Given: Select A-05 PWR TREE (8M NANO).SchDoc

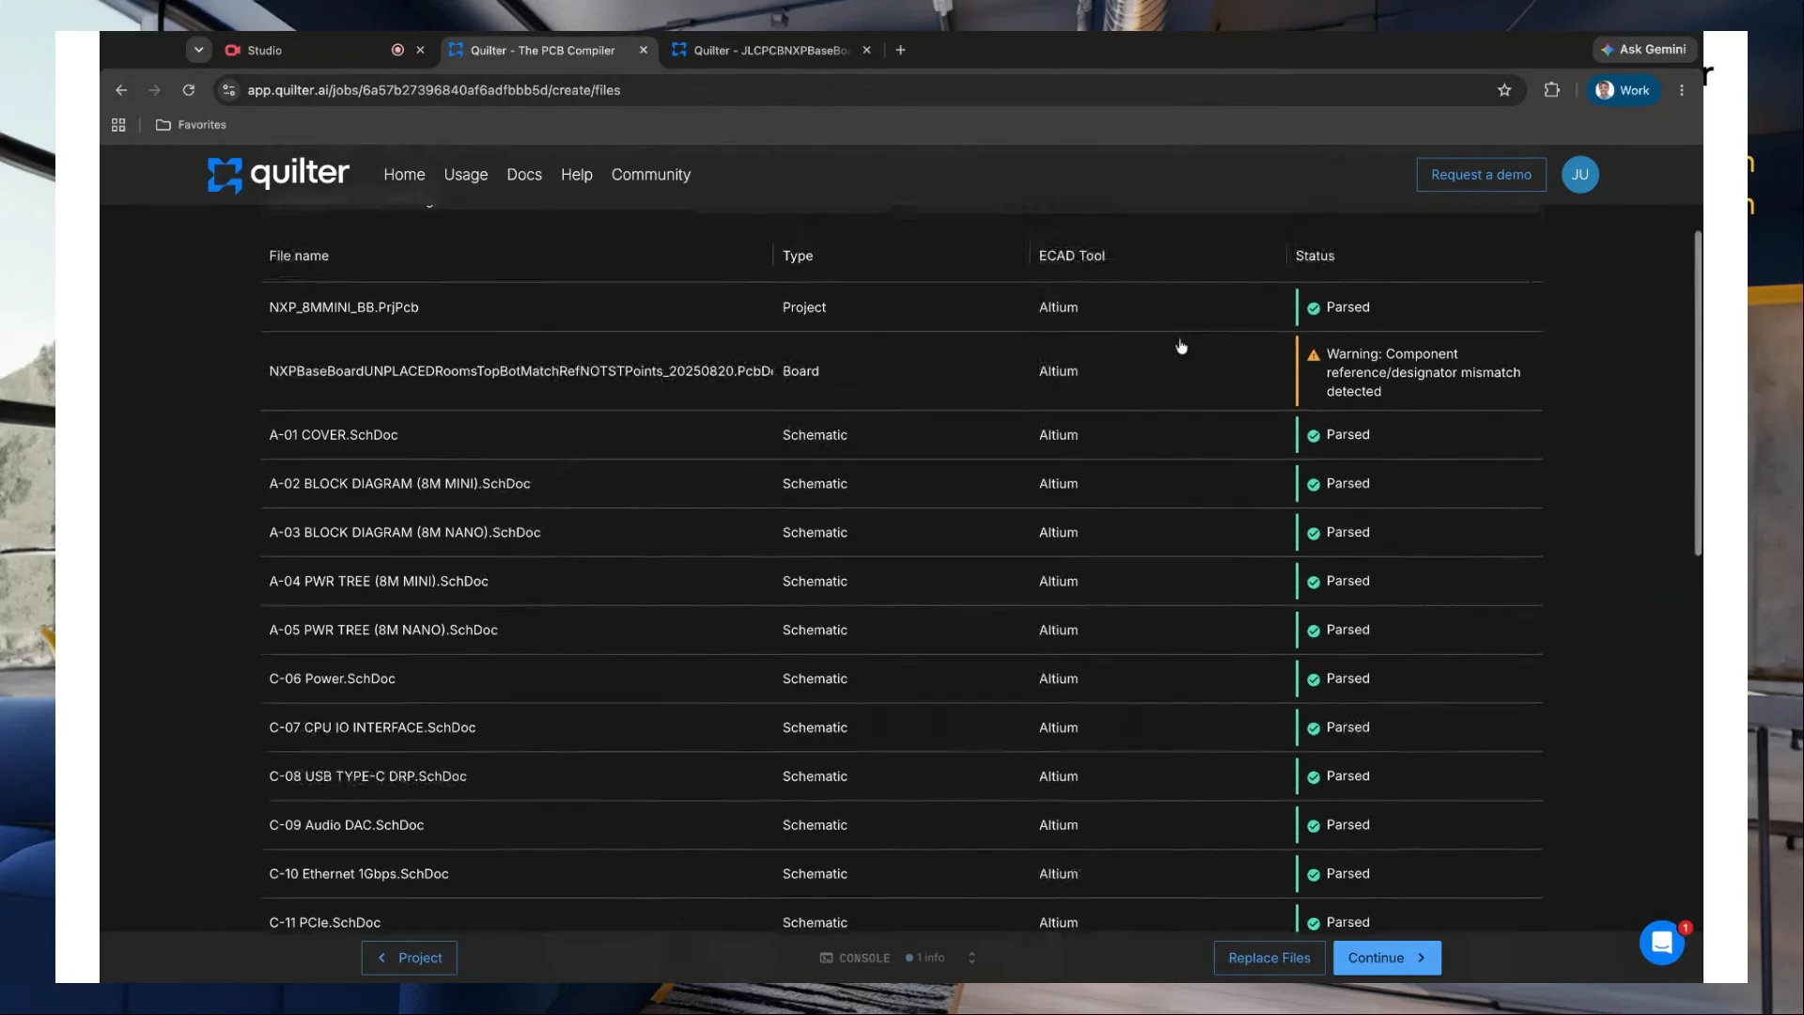Looking at the screenshot, I should click(383, 631).
